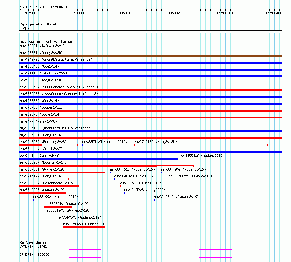Select the thin red esv2715179 variant line
The height and width of the screenshot is (262, 291).
149,186
